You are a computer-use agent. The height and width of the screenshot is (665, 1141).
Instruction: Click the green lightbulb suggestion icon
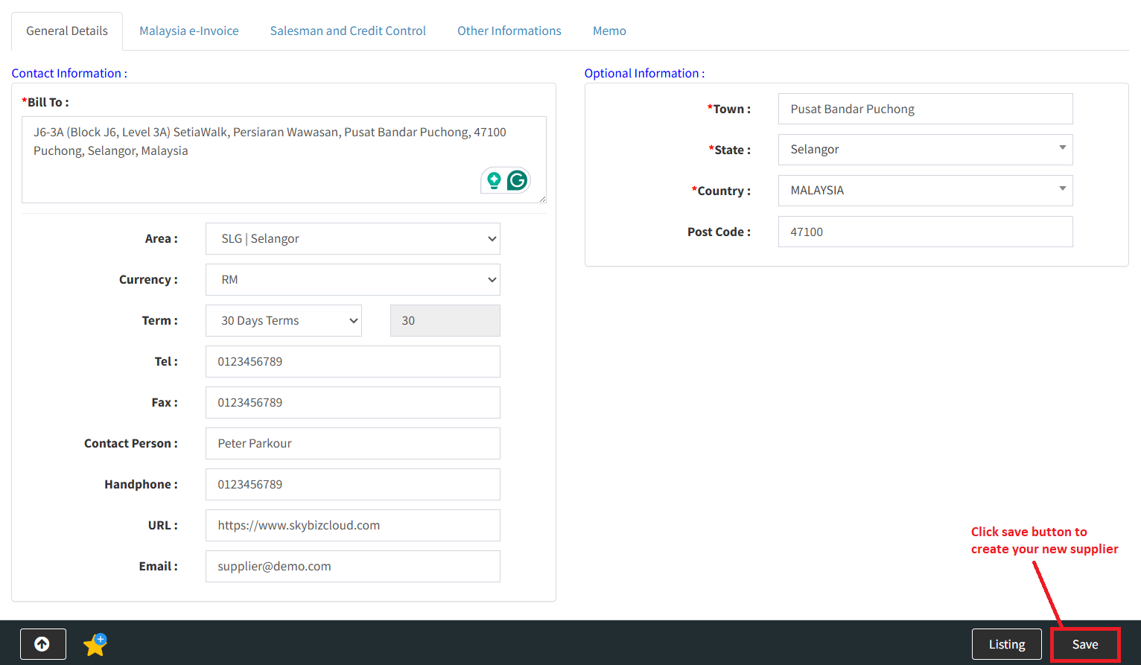pos(494,180)
